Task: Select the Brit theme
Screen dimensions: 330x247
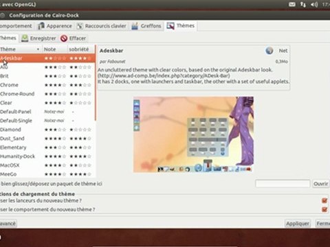Action: (47, 76)
